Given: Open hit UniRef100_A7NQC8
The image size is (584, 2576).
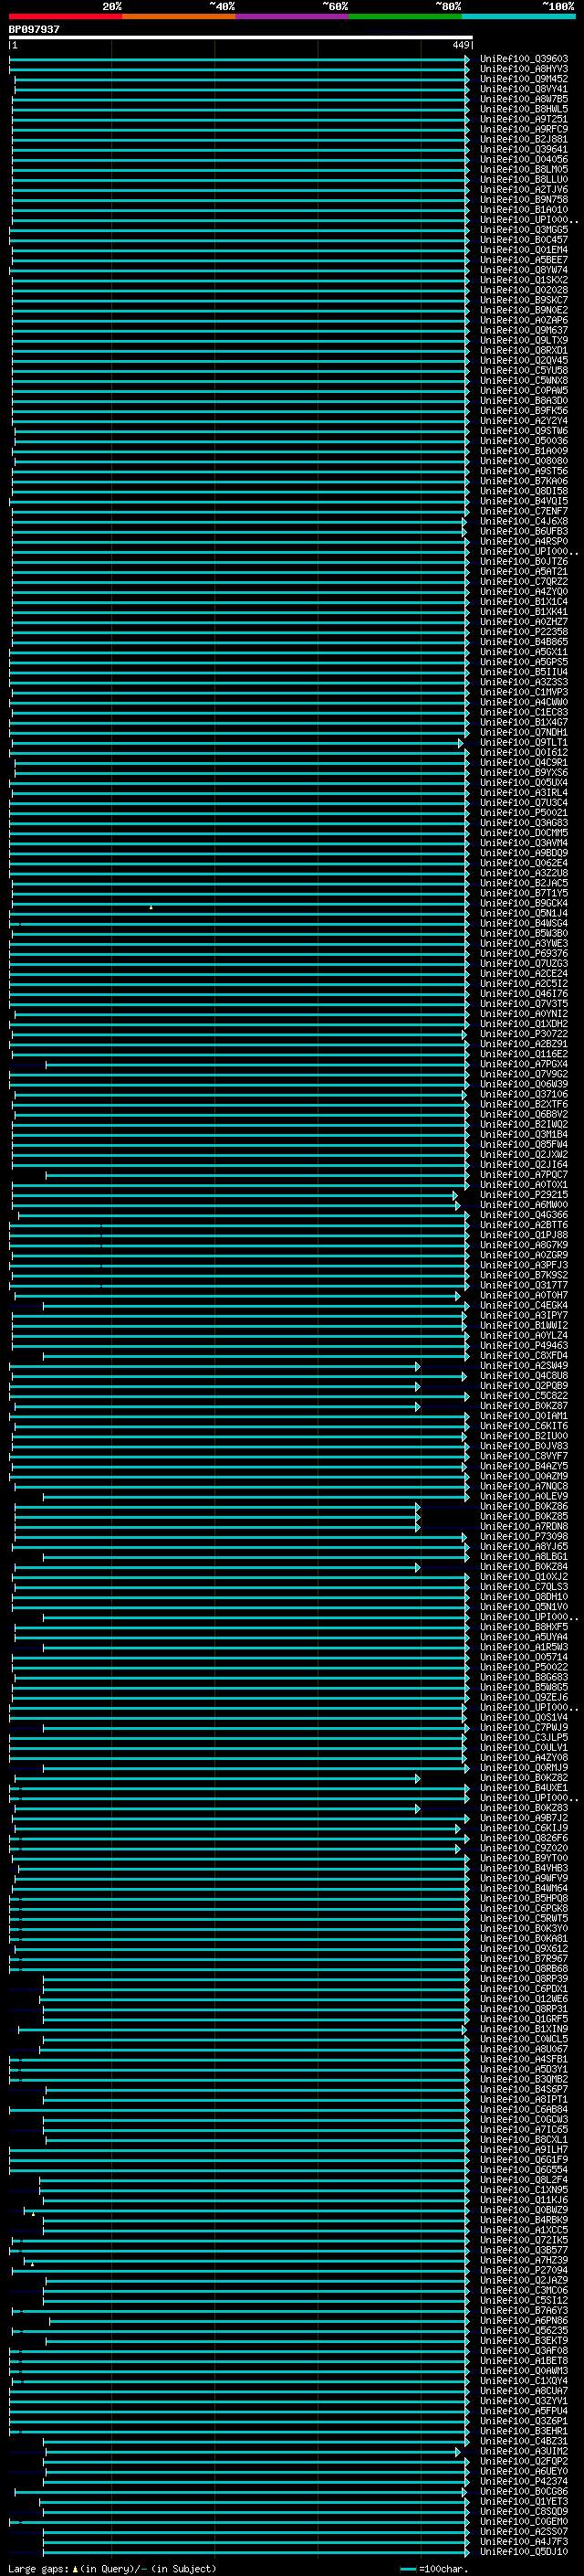Looking at the screenshot, I should (524, 1486).
